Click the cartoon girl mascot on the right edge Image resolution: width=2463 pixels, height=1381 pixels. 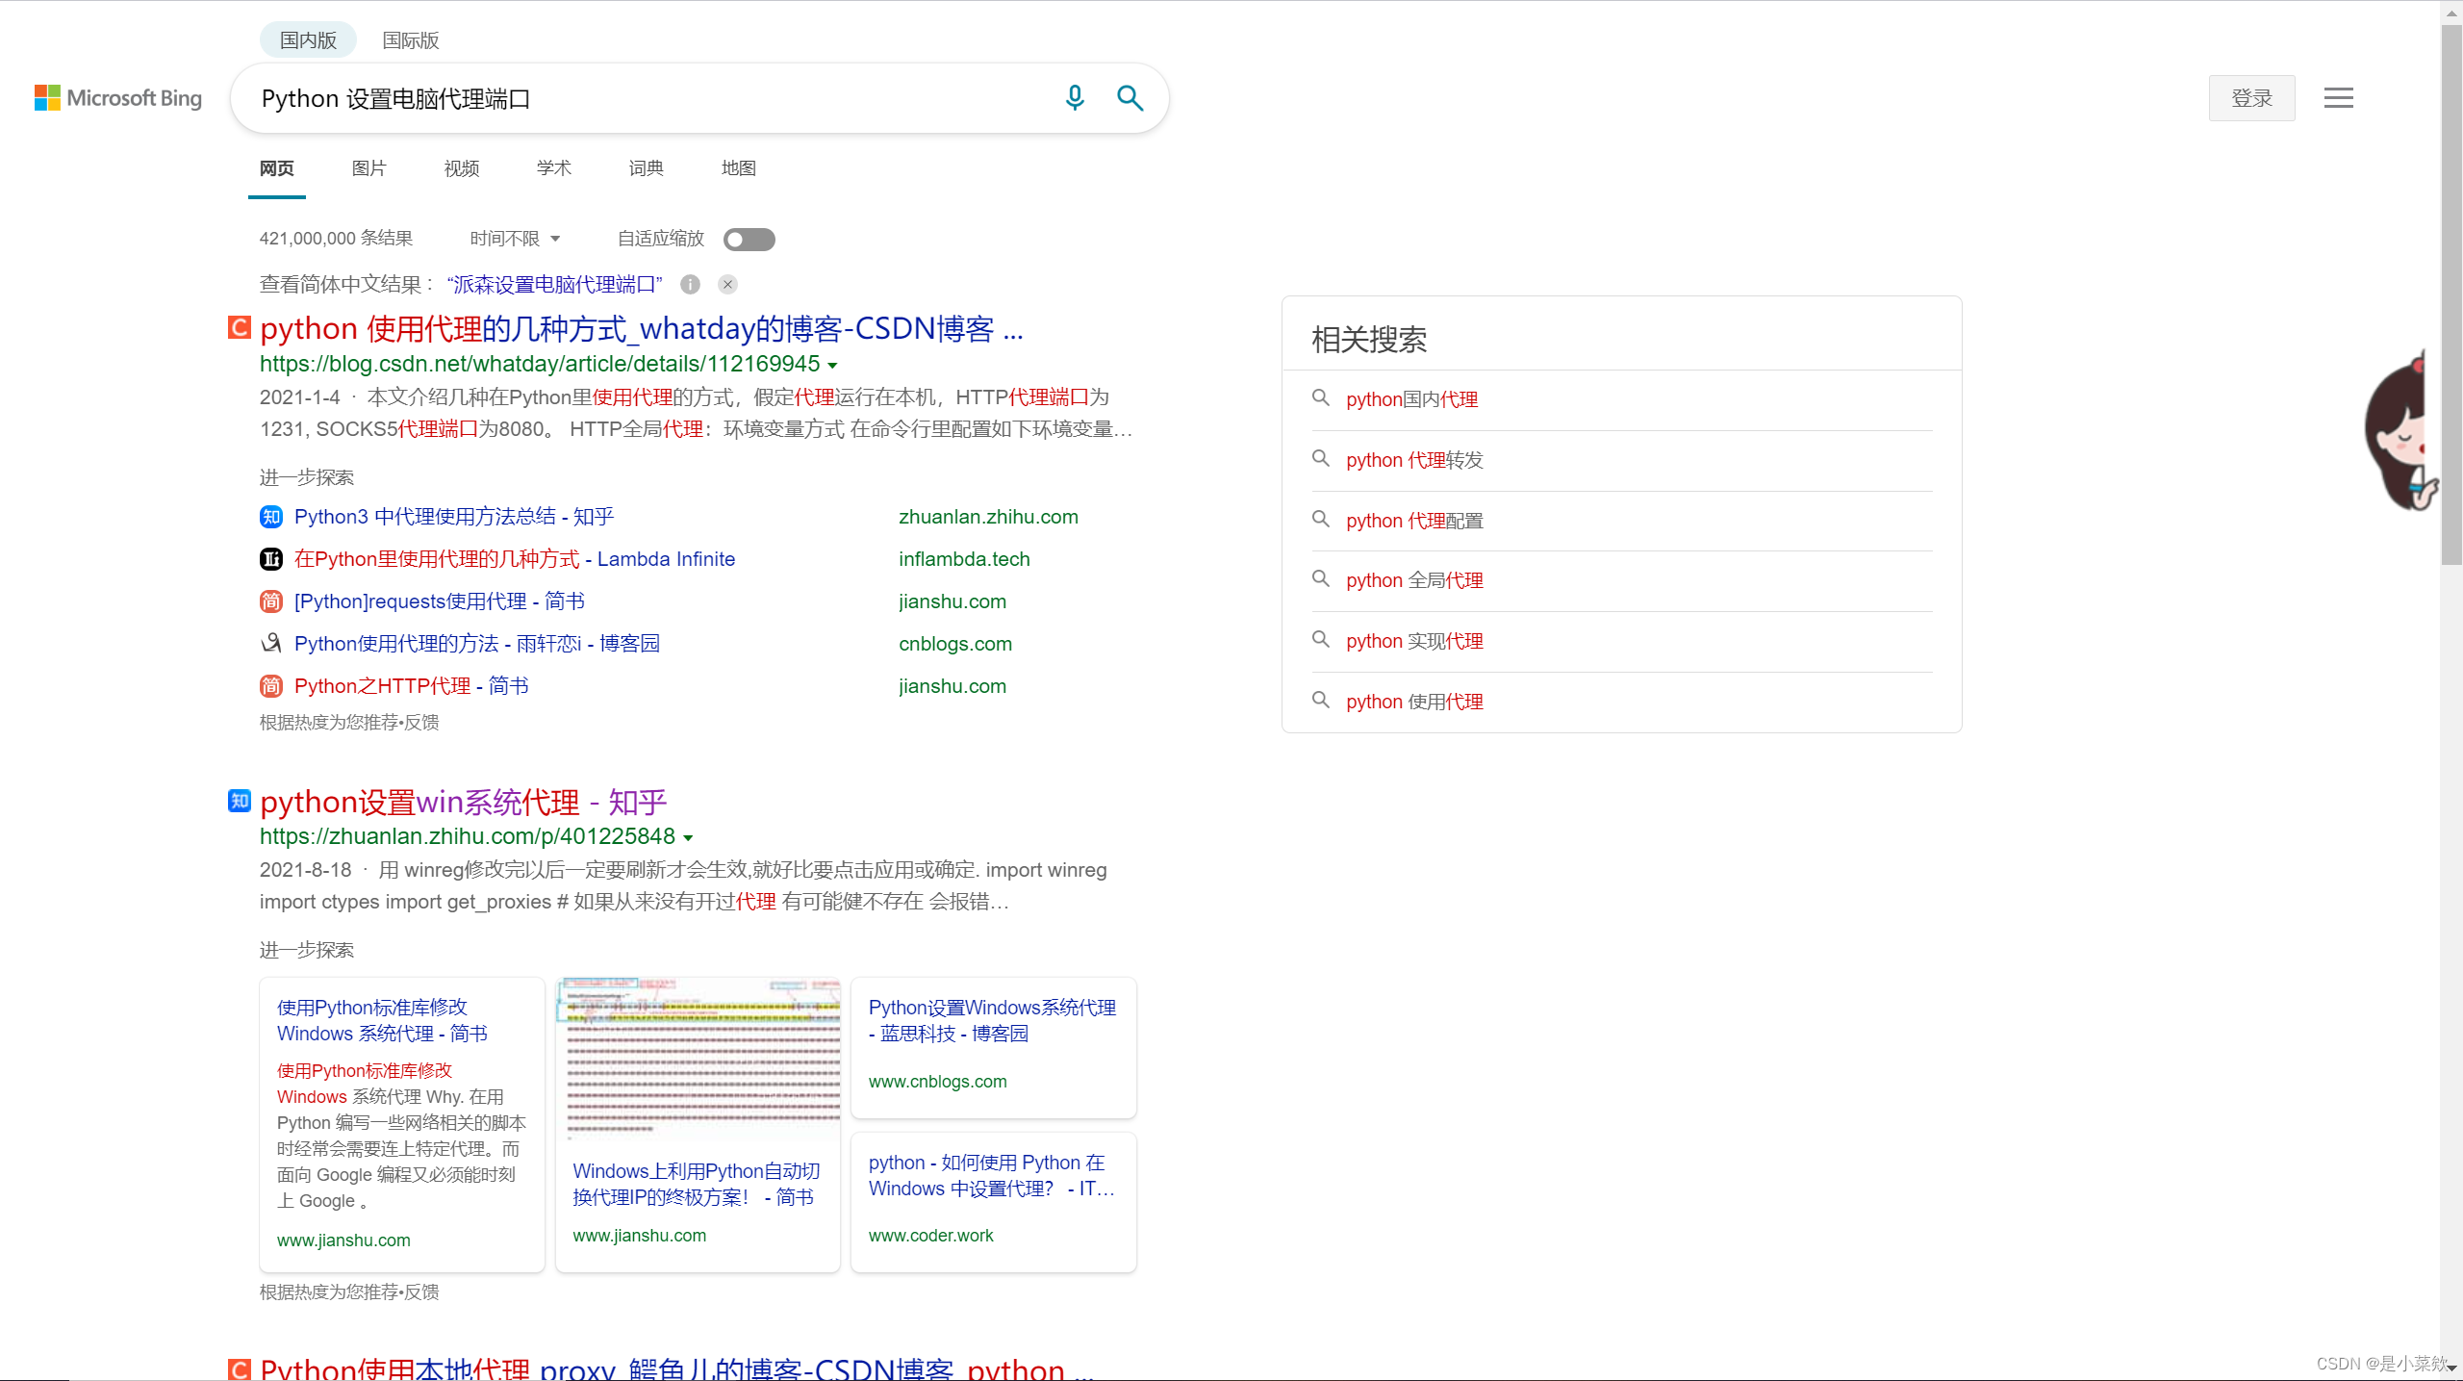point(2400,431)
